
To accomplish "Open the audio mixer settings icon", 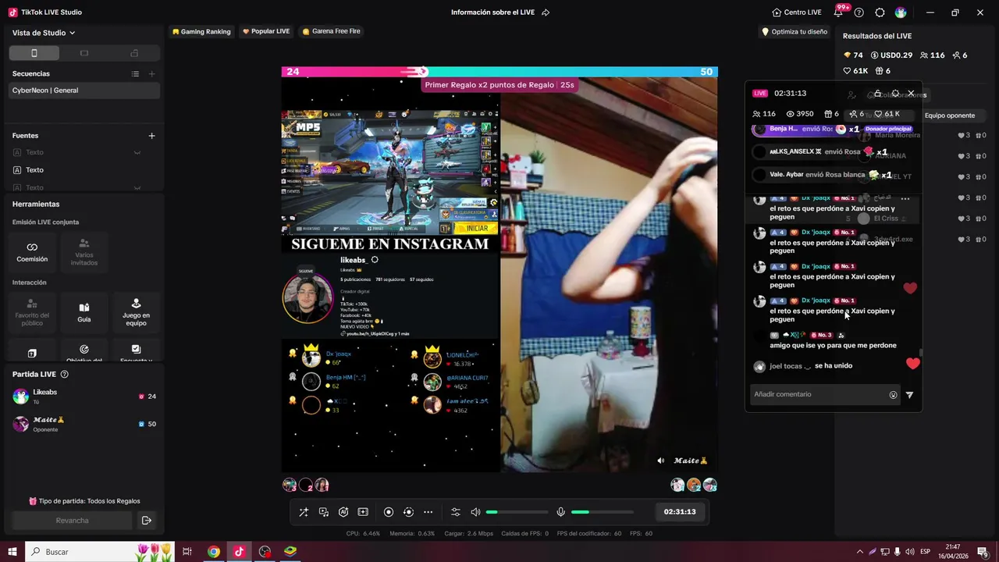I will tap(456, 512).
